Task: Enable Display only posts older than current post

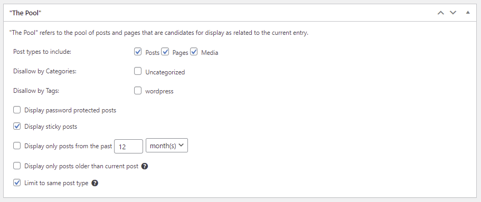Action: (x=17, y=166)
